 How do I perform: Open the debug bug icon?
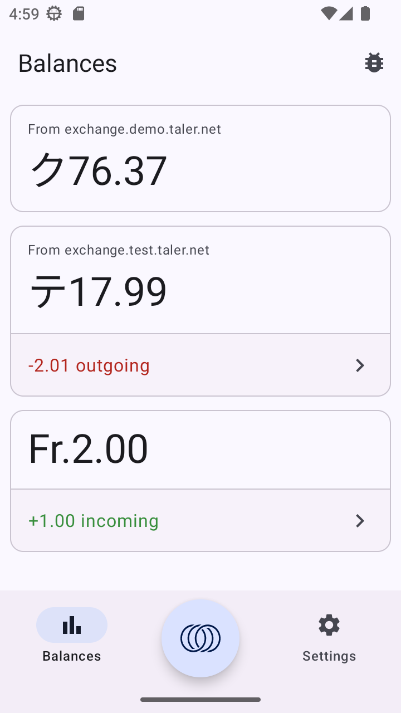[374, 63]
